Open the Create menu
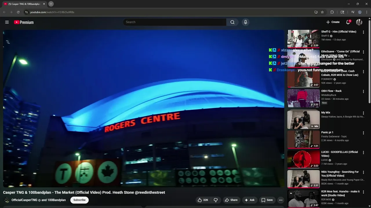 pyautogui.click(x=333, y=22)
